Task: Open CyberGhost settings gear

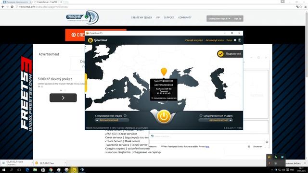Action: click(235, 40)
